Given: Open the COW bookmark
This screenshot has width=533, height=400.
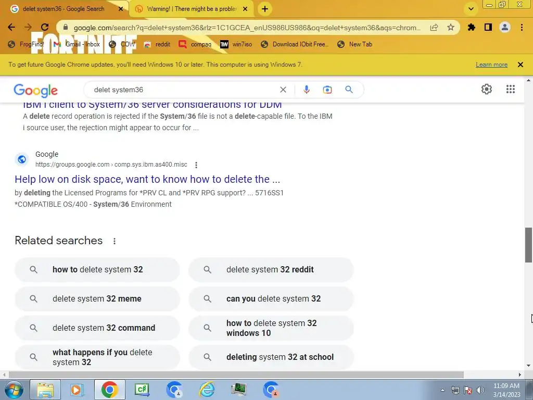Looking at the screenshot, I should pos(122,44).
